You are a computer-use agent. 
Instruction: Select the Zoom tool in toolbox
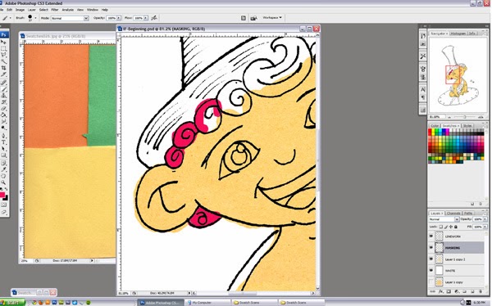[x=4, y=182]
